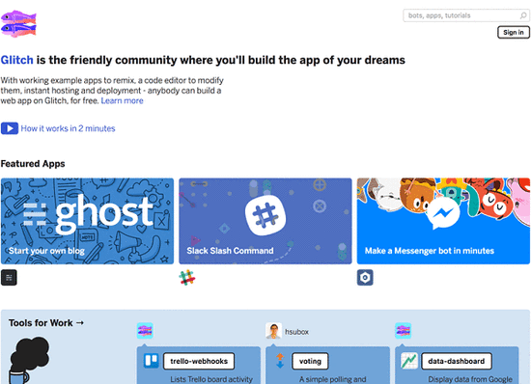Click the hexagon avatar under Messenger card
This screenshot has height=384, width=531.
[x=365, y=278]
